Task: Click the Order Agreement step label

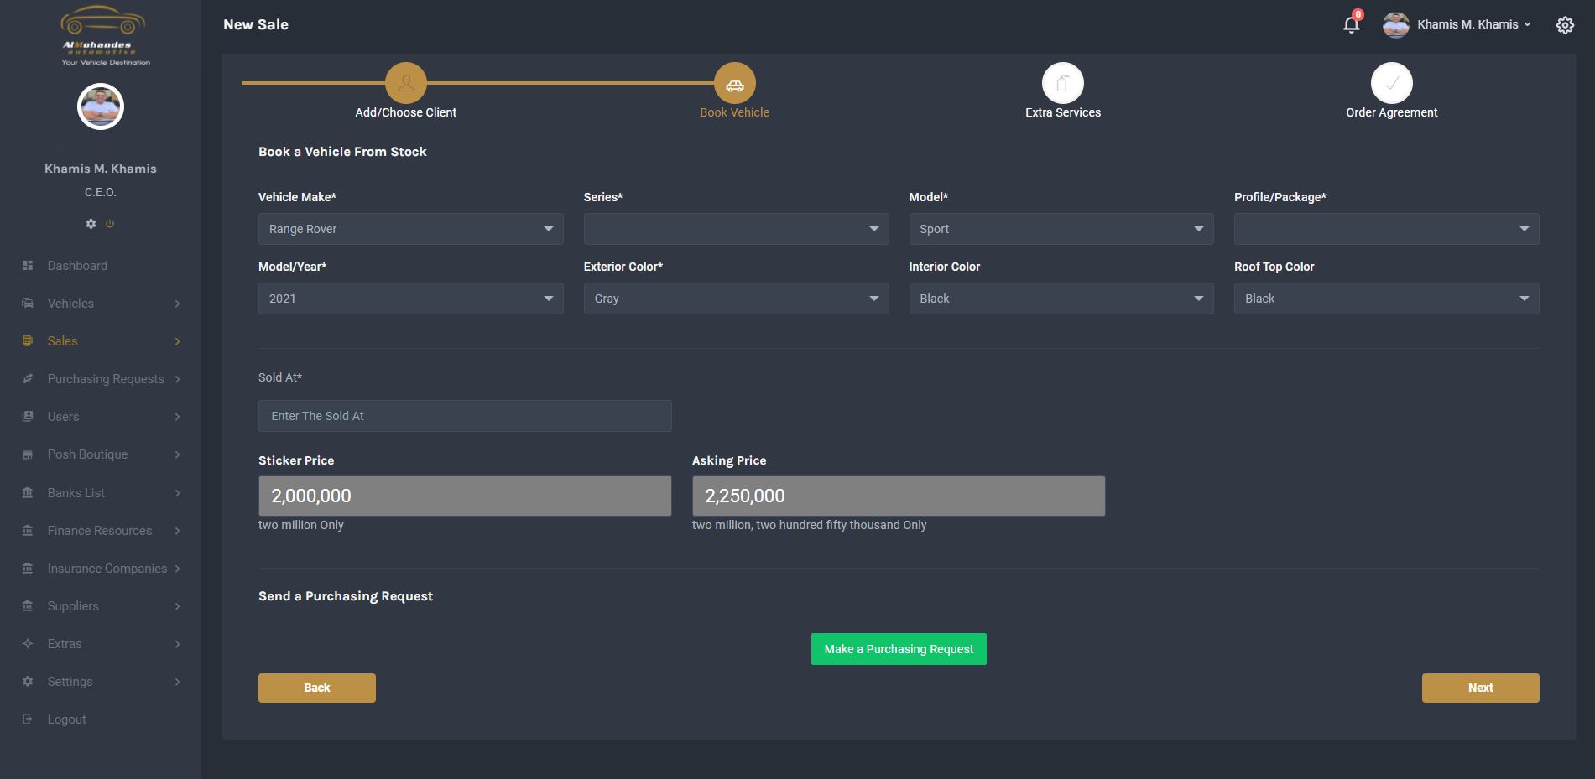Action: [1392, 112]
